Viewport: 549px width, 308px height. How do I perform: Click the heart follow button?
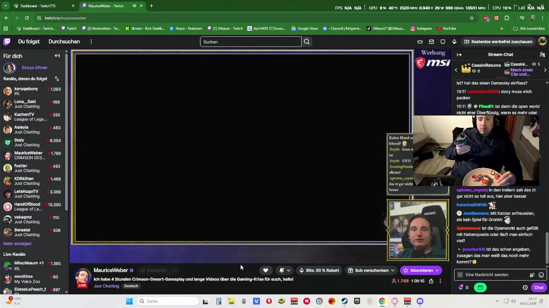265,270
